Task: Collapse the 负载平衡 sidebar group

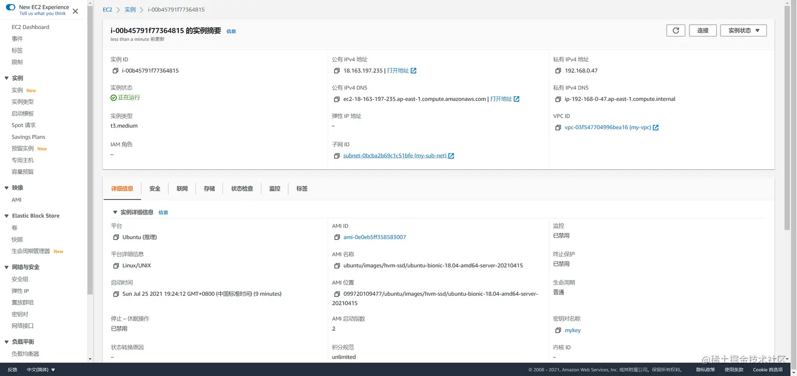Action: (x=6, y=342)
